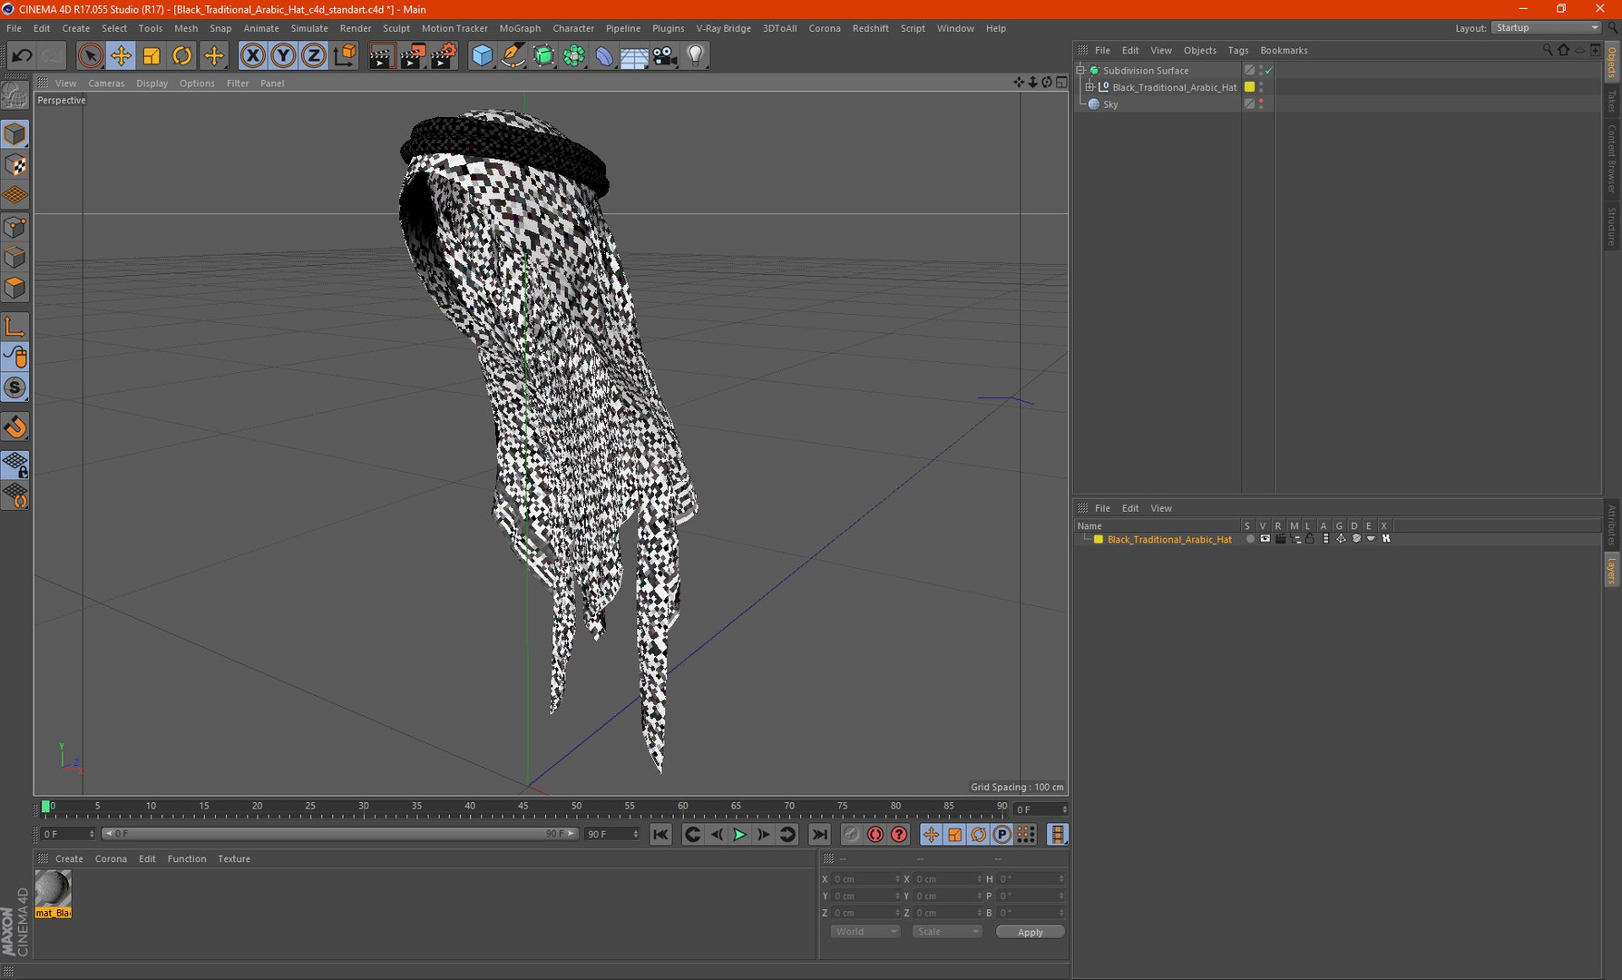This screenshot has width=1622, height=980.
Task: Click the Undo arrow icon
Action: (22, 56)
